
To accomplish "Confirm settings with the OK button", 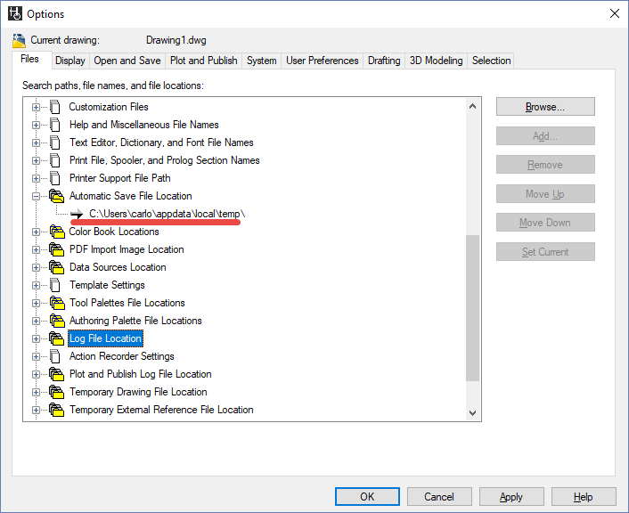I will click(367, 497).
